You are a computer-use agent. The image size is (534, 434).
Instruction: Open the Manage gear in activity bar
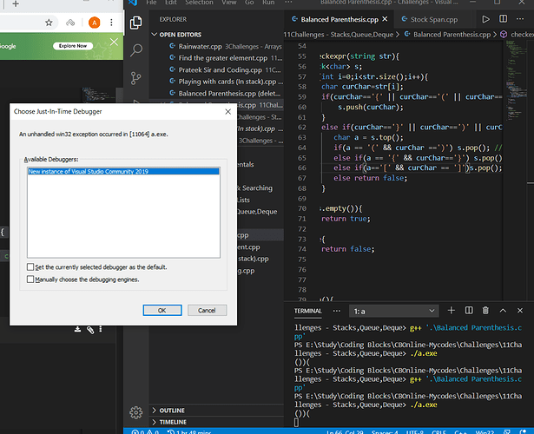coord(135,412)
